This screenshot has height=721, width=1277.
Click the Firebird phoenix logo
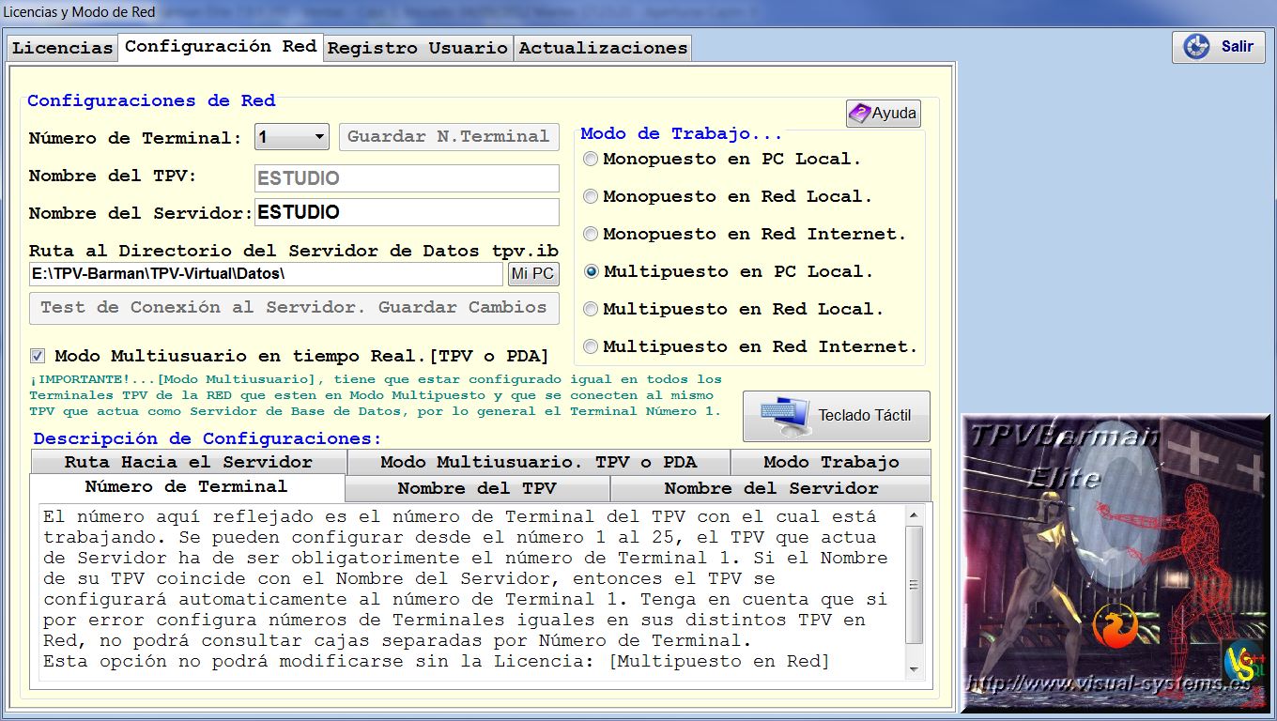click(x=1115, y=626)
